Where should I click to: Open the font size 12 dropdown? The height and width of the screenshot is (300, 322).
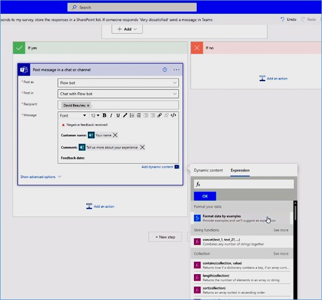(x=95, y=116)
